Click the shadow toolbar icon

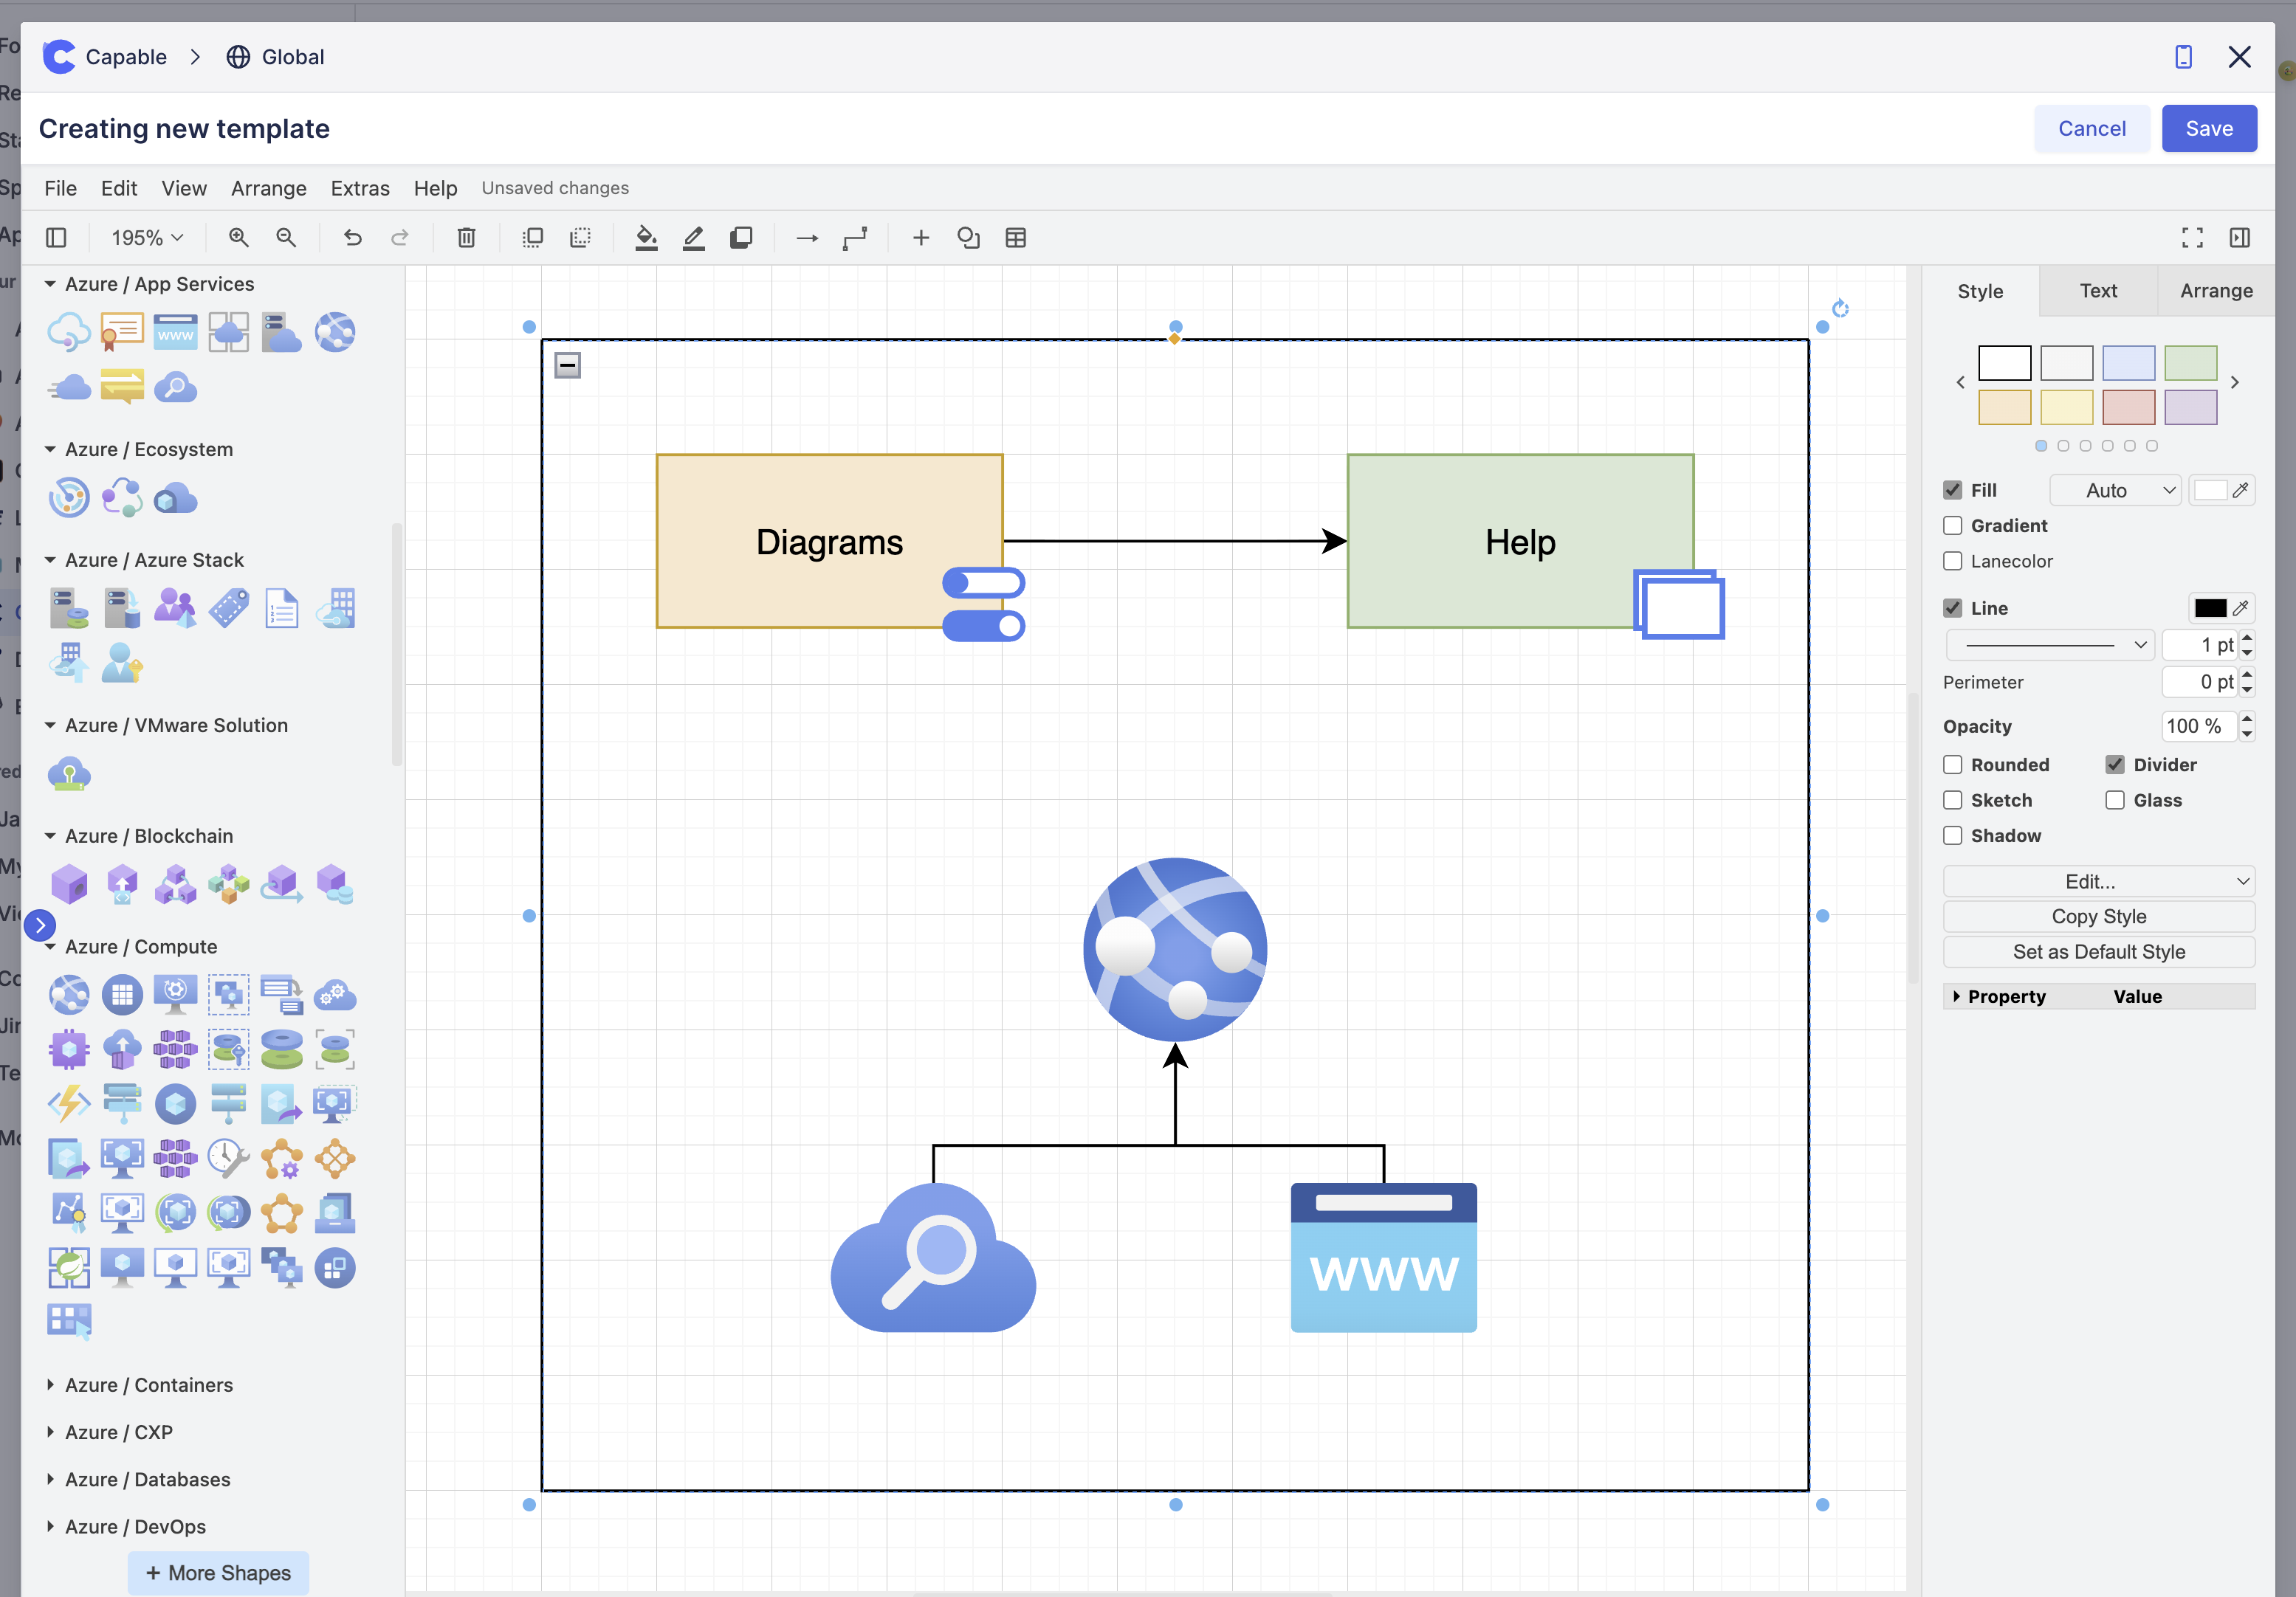tap(741, 238)
